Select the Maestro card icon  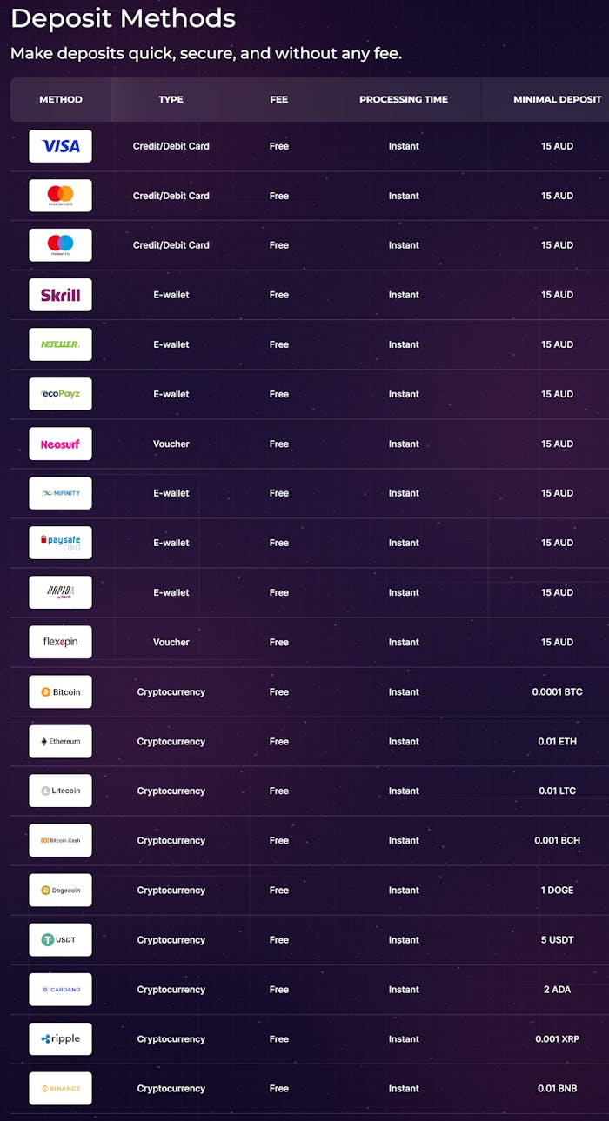coord(60,245)
